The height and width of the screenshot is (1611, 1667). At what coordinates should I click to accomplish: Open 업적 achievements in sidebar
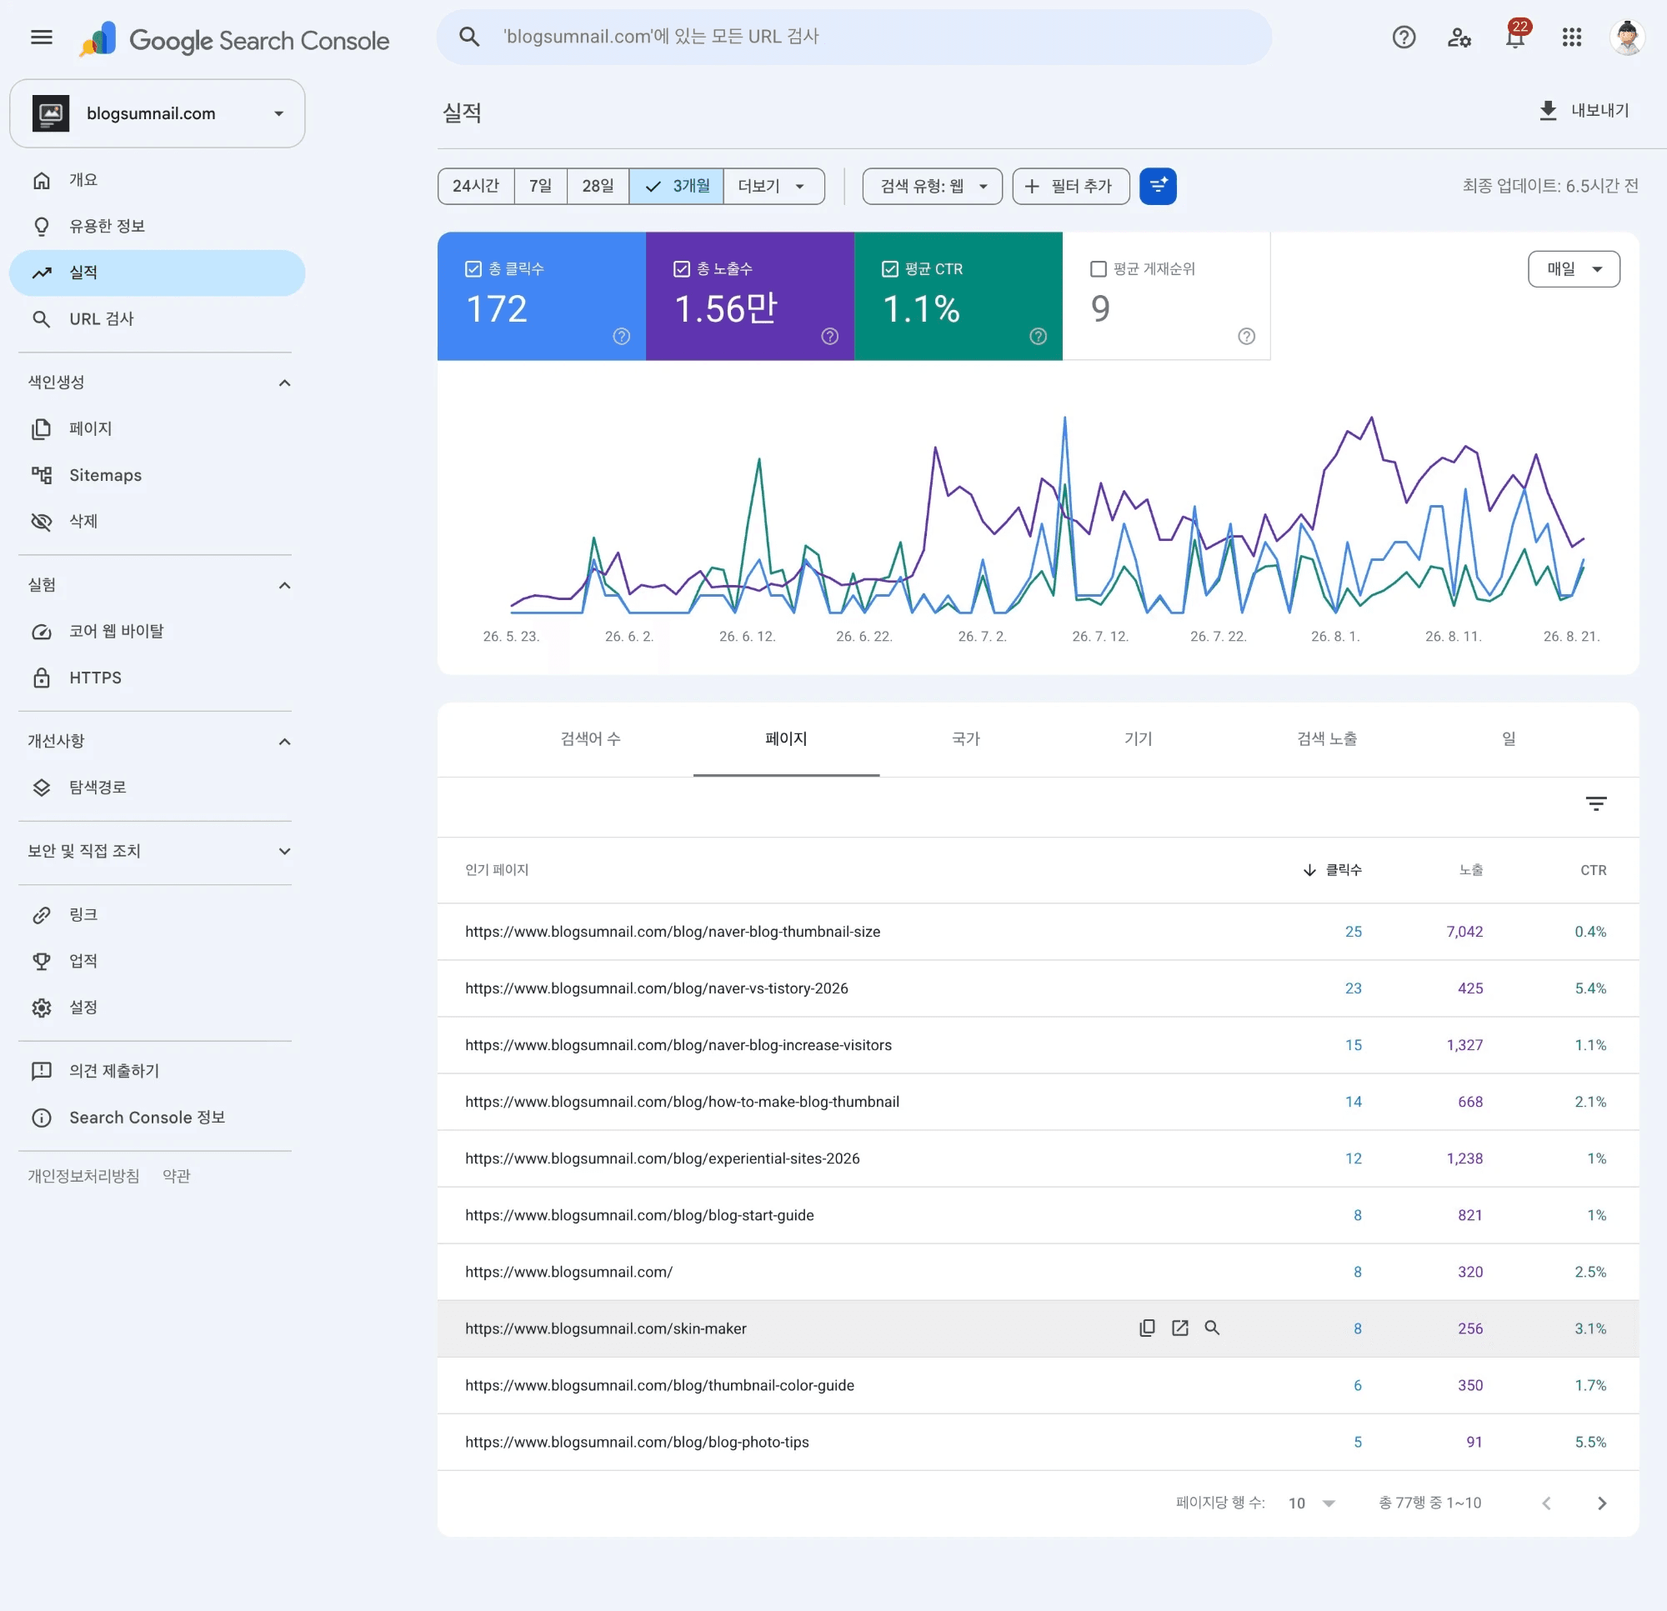(157, 961)
